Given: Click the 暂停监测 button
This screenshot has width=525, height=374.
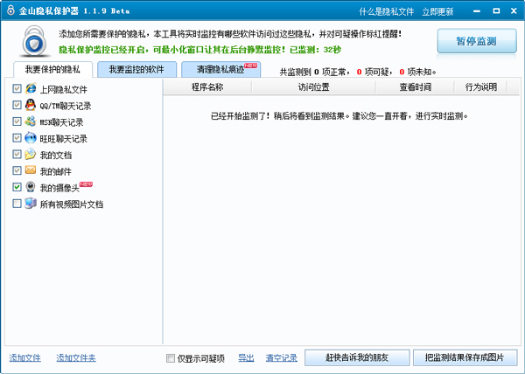Looking at the screenshot, I should (477, 41).
